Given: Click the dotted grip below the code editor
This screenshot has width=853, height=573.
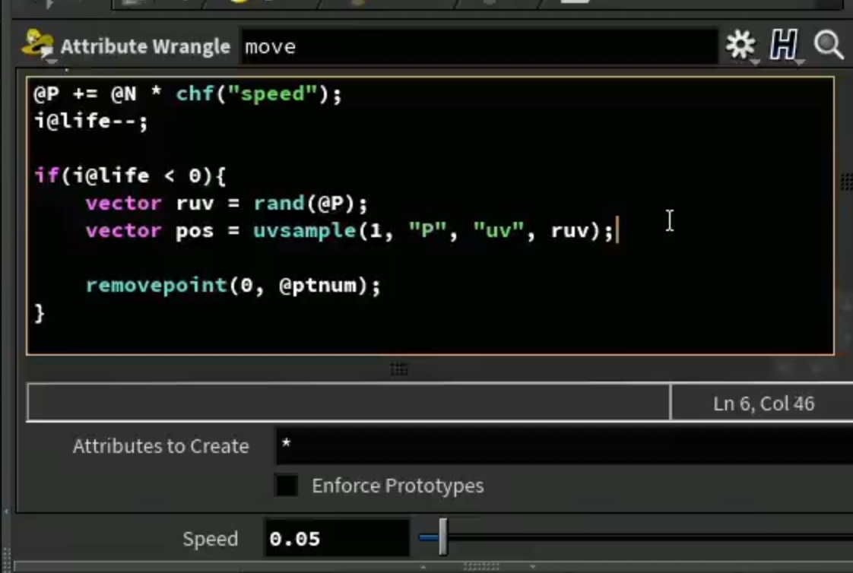Looking at the screenshot, I should coord(399,369).
